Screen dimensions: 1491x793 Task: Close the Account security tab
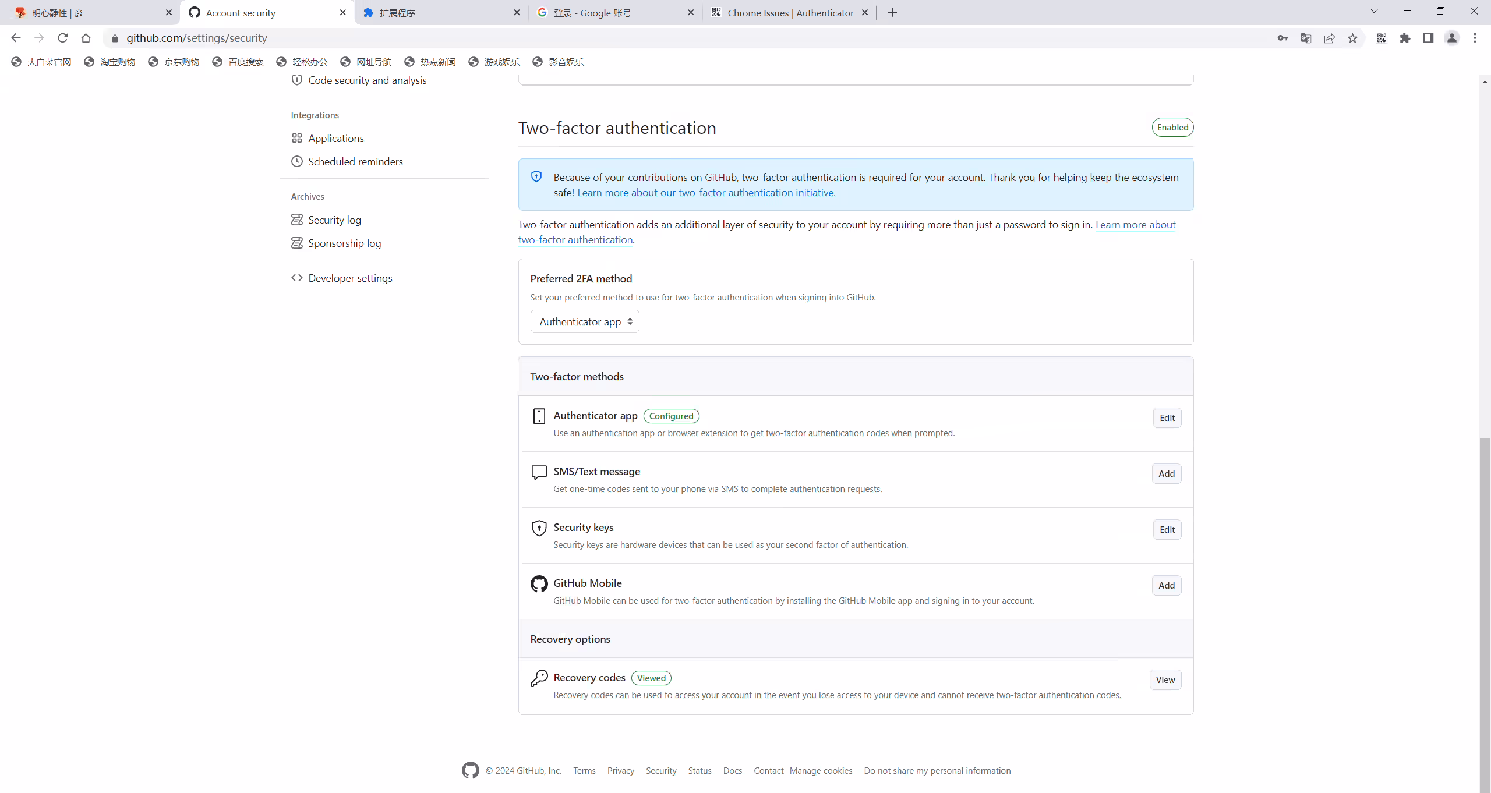pyautogui.click(x=342, y=12)
